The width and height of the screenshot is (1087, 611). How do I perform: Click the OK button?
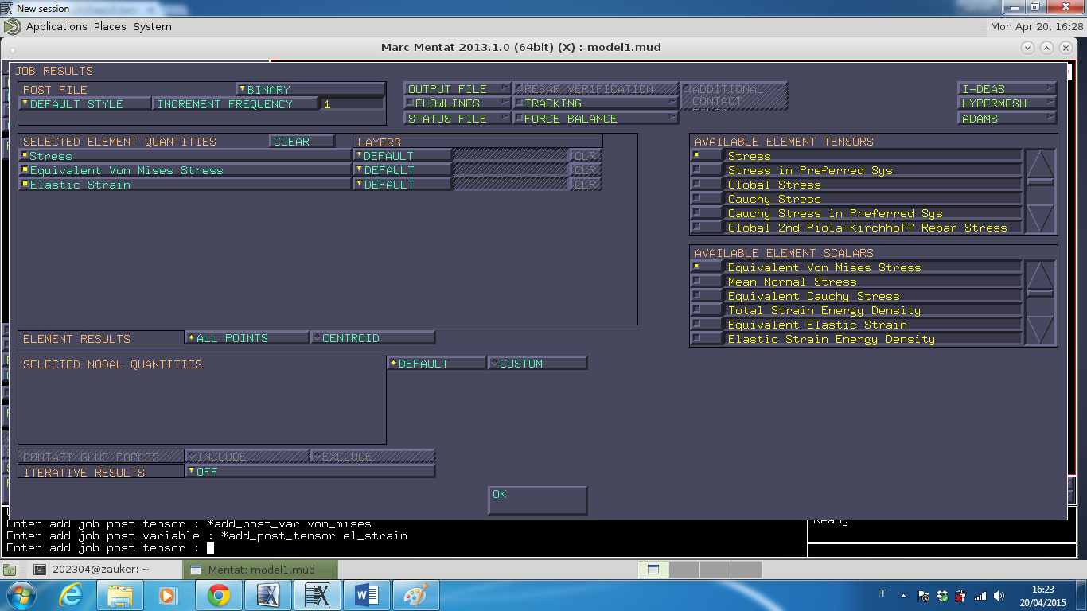click(x=538, y=500)
